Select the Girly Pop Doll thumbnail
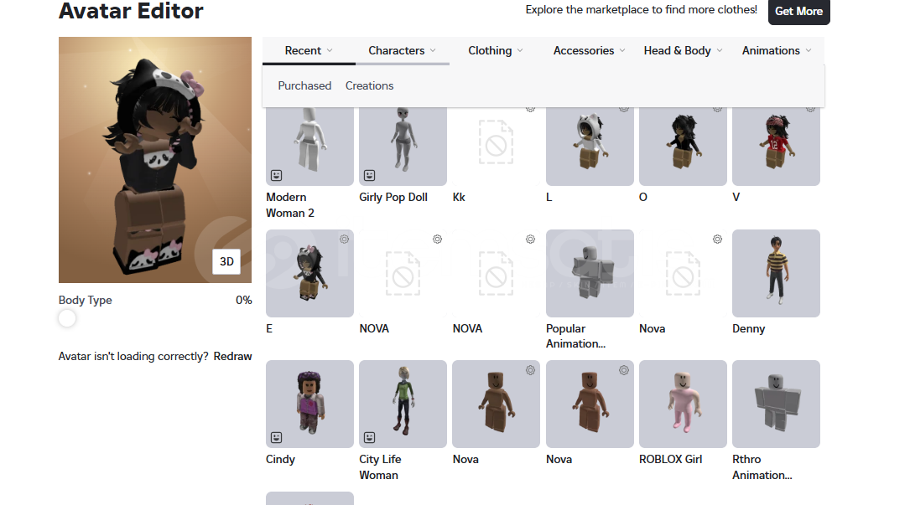 [x=403, y=146]
